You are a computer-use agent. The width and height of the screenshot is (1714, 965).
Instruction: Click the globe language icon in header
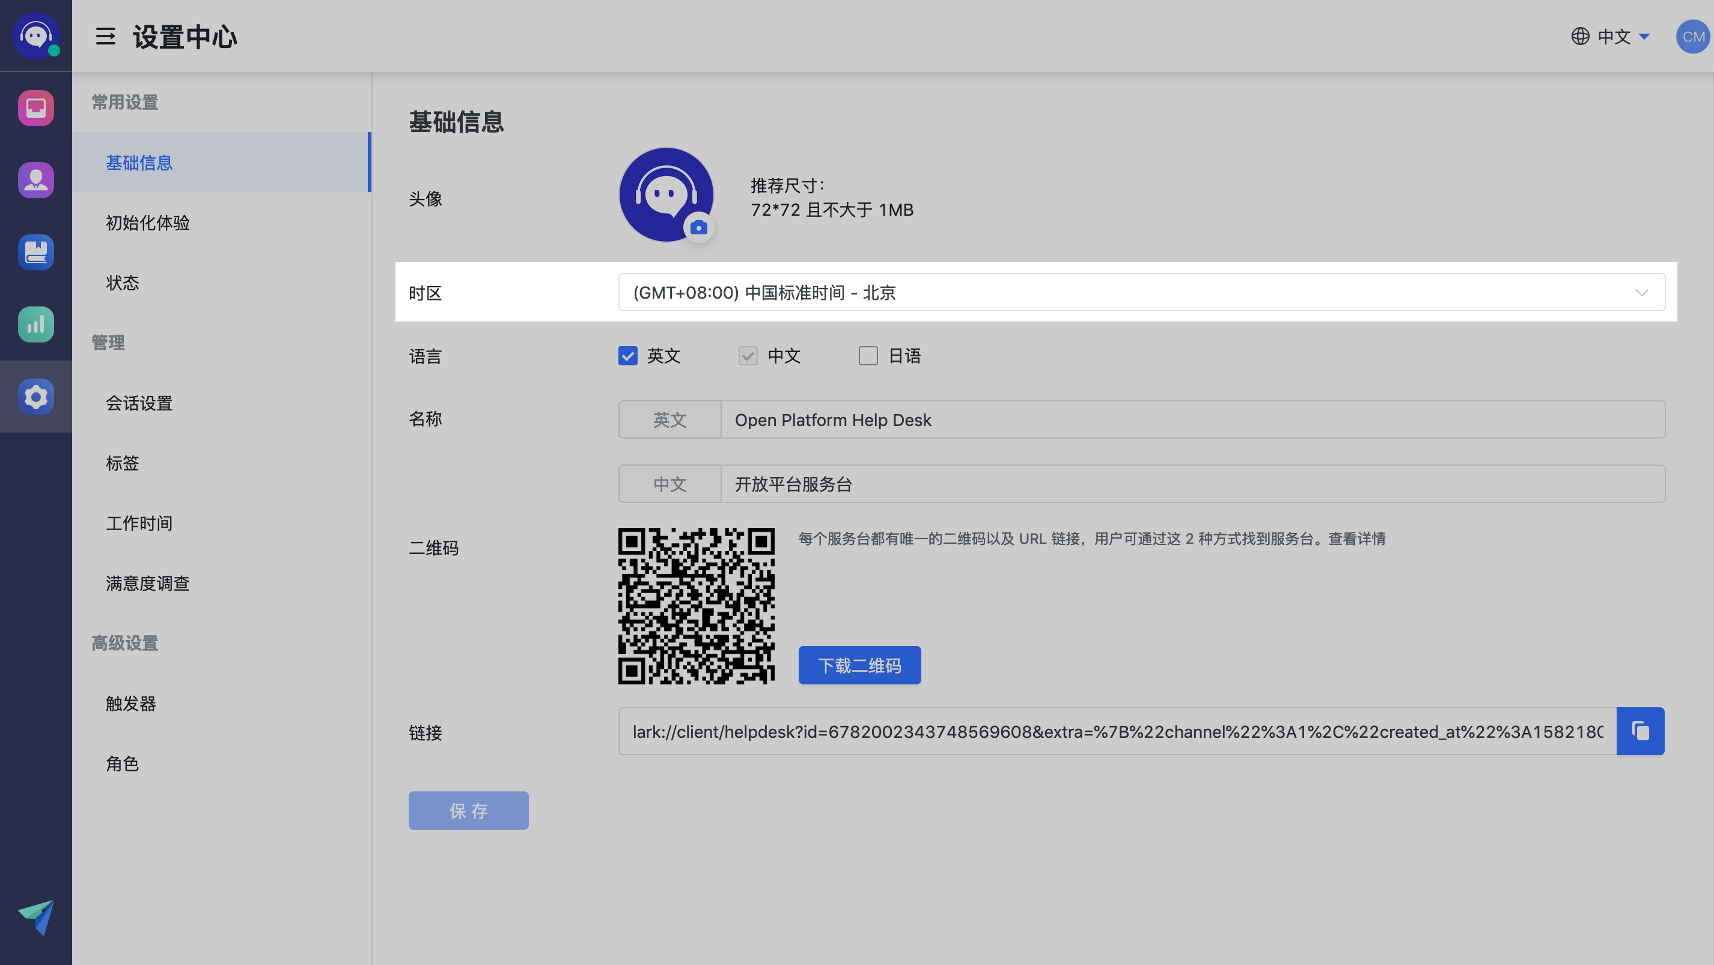click(1580, 36)
